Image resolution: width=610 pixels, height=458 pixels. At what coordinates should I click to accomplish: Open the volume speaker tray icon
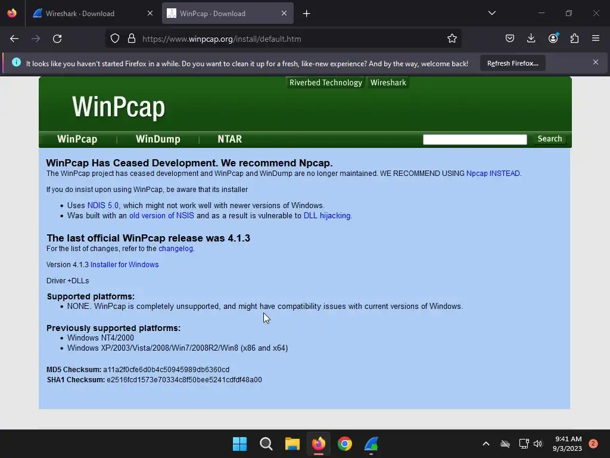(538, 444)
